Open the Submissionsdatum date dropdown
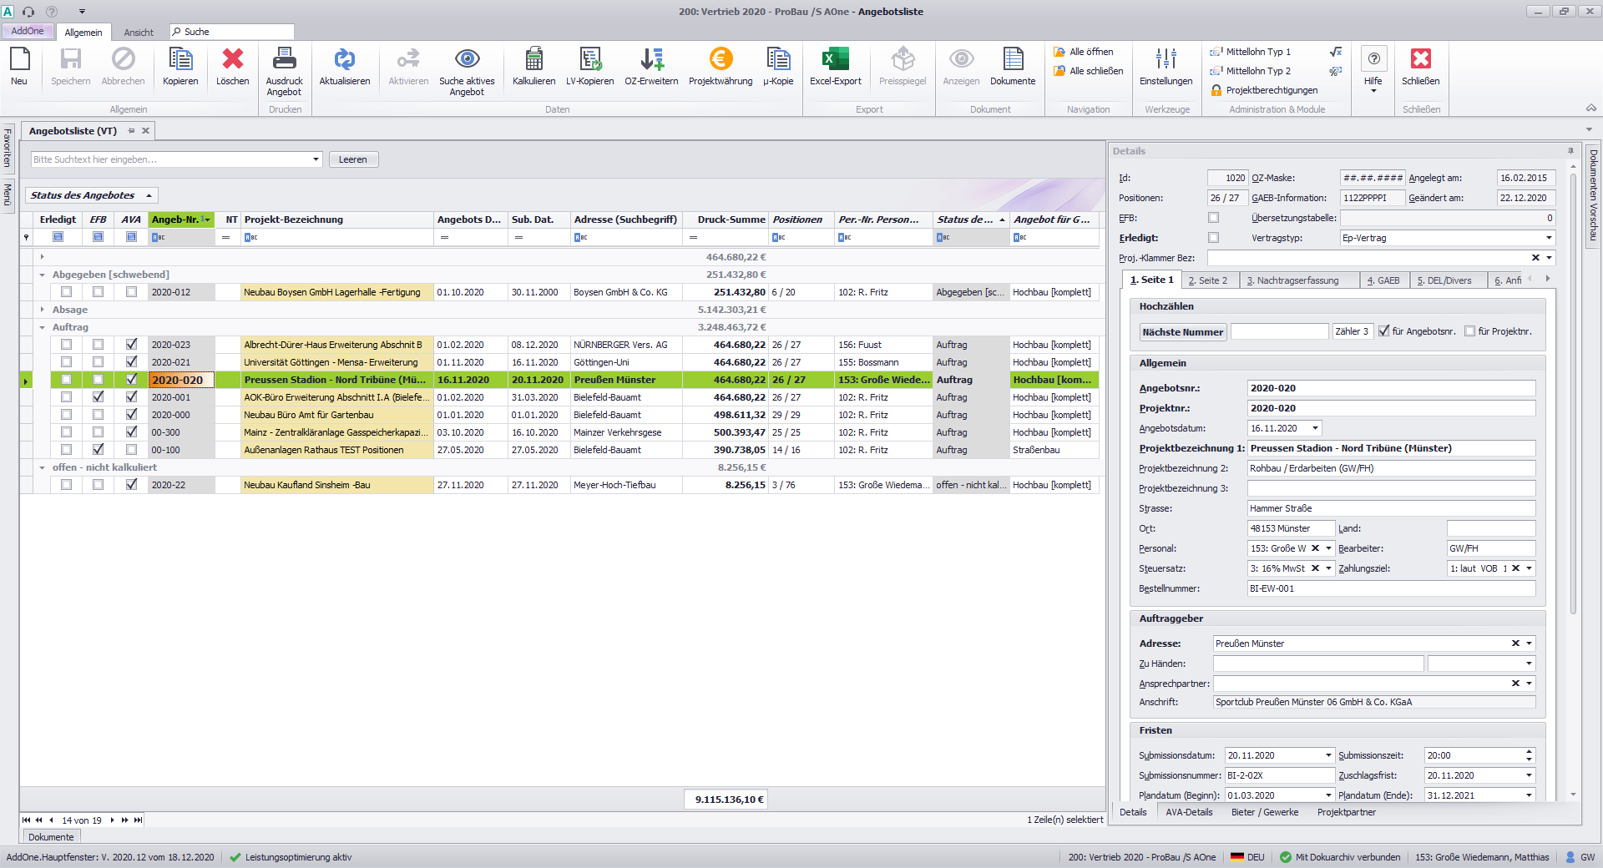1603x868 pixels. click(1328, 755)
